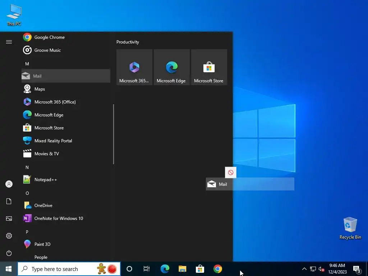Click the letter O group header
The image size is (368, 276).
click(27, 193)
